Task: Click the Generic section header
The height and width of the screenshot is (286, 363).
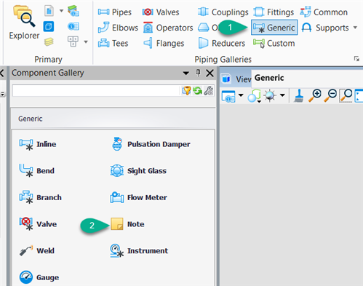Action: coord(113,119)
